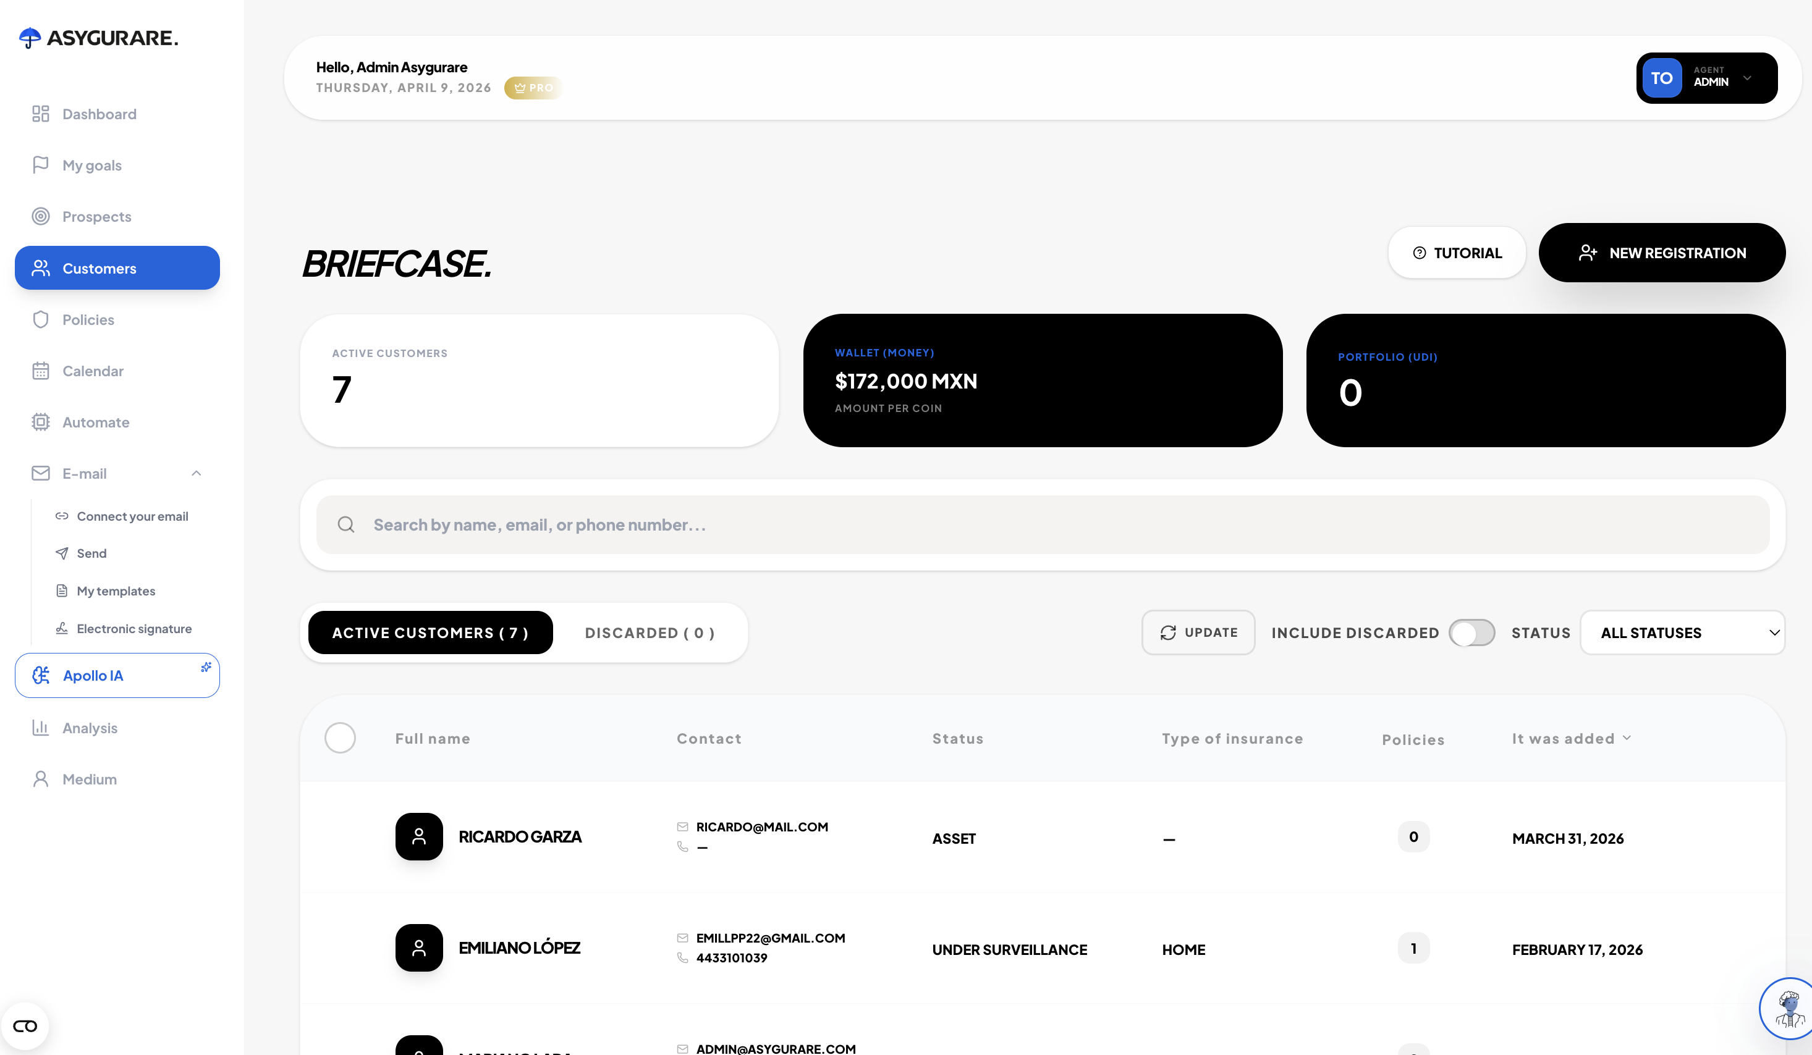Open the chatbot assistant avatar icon
Image resolution: width=1812 pixels, height=1055 pixels.
1789,1008
